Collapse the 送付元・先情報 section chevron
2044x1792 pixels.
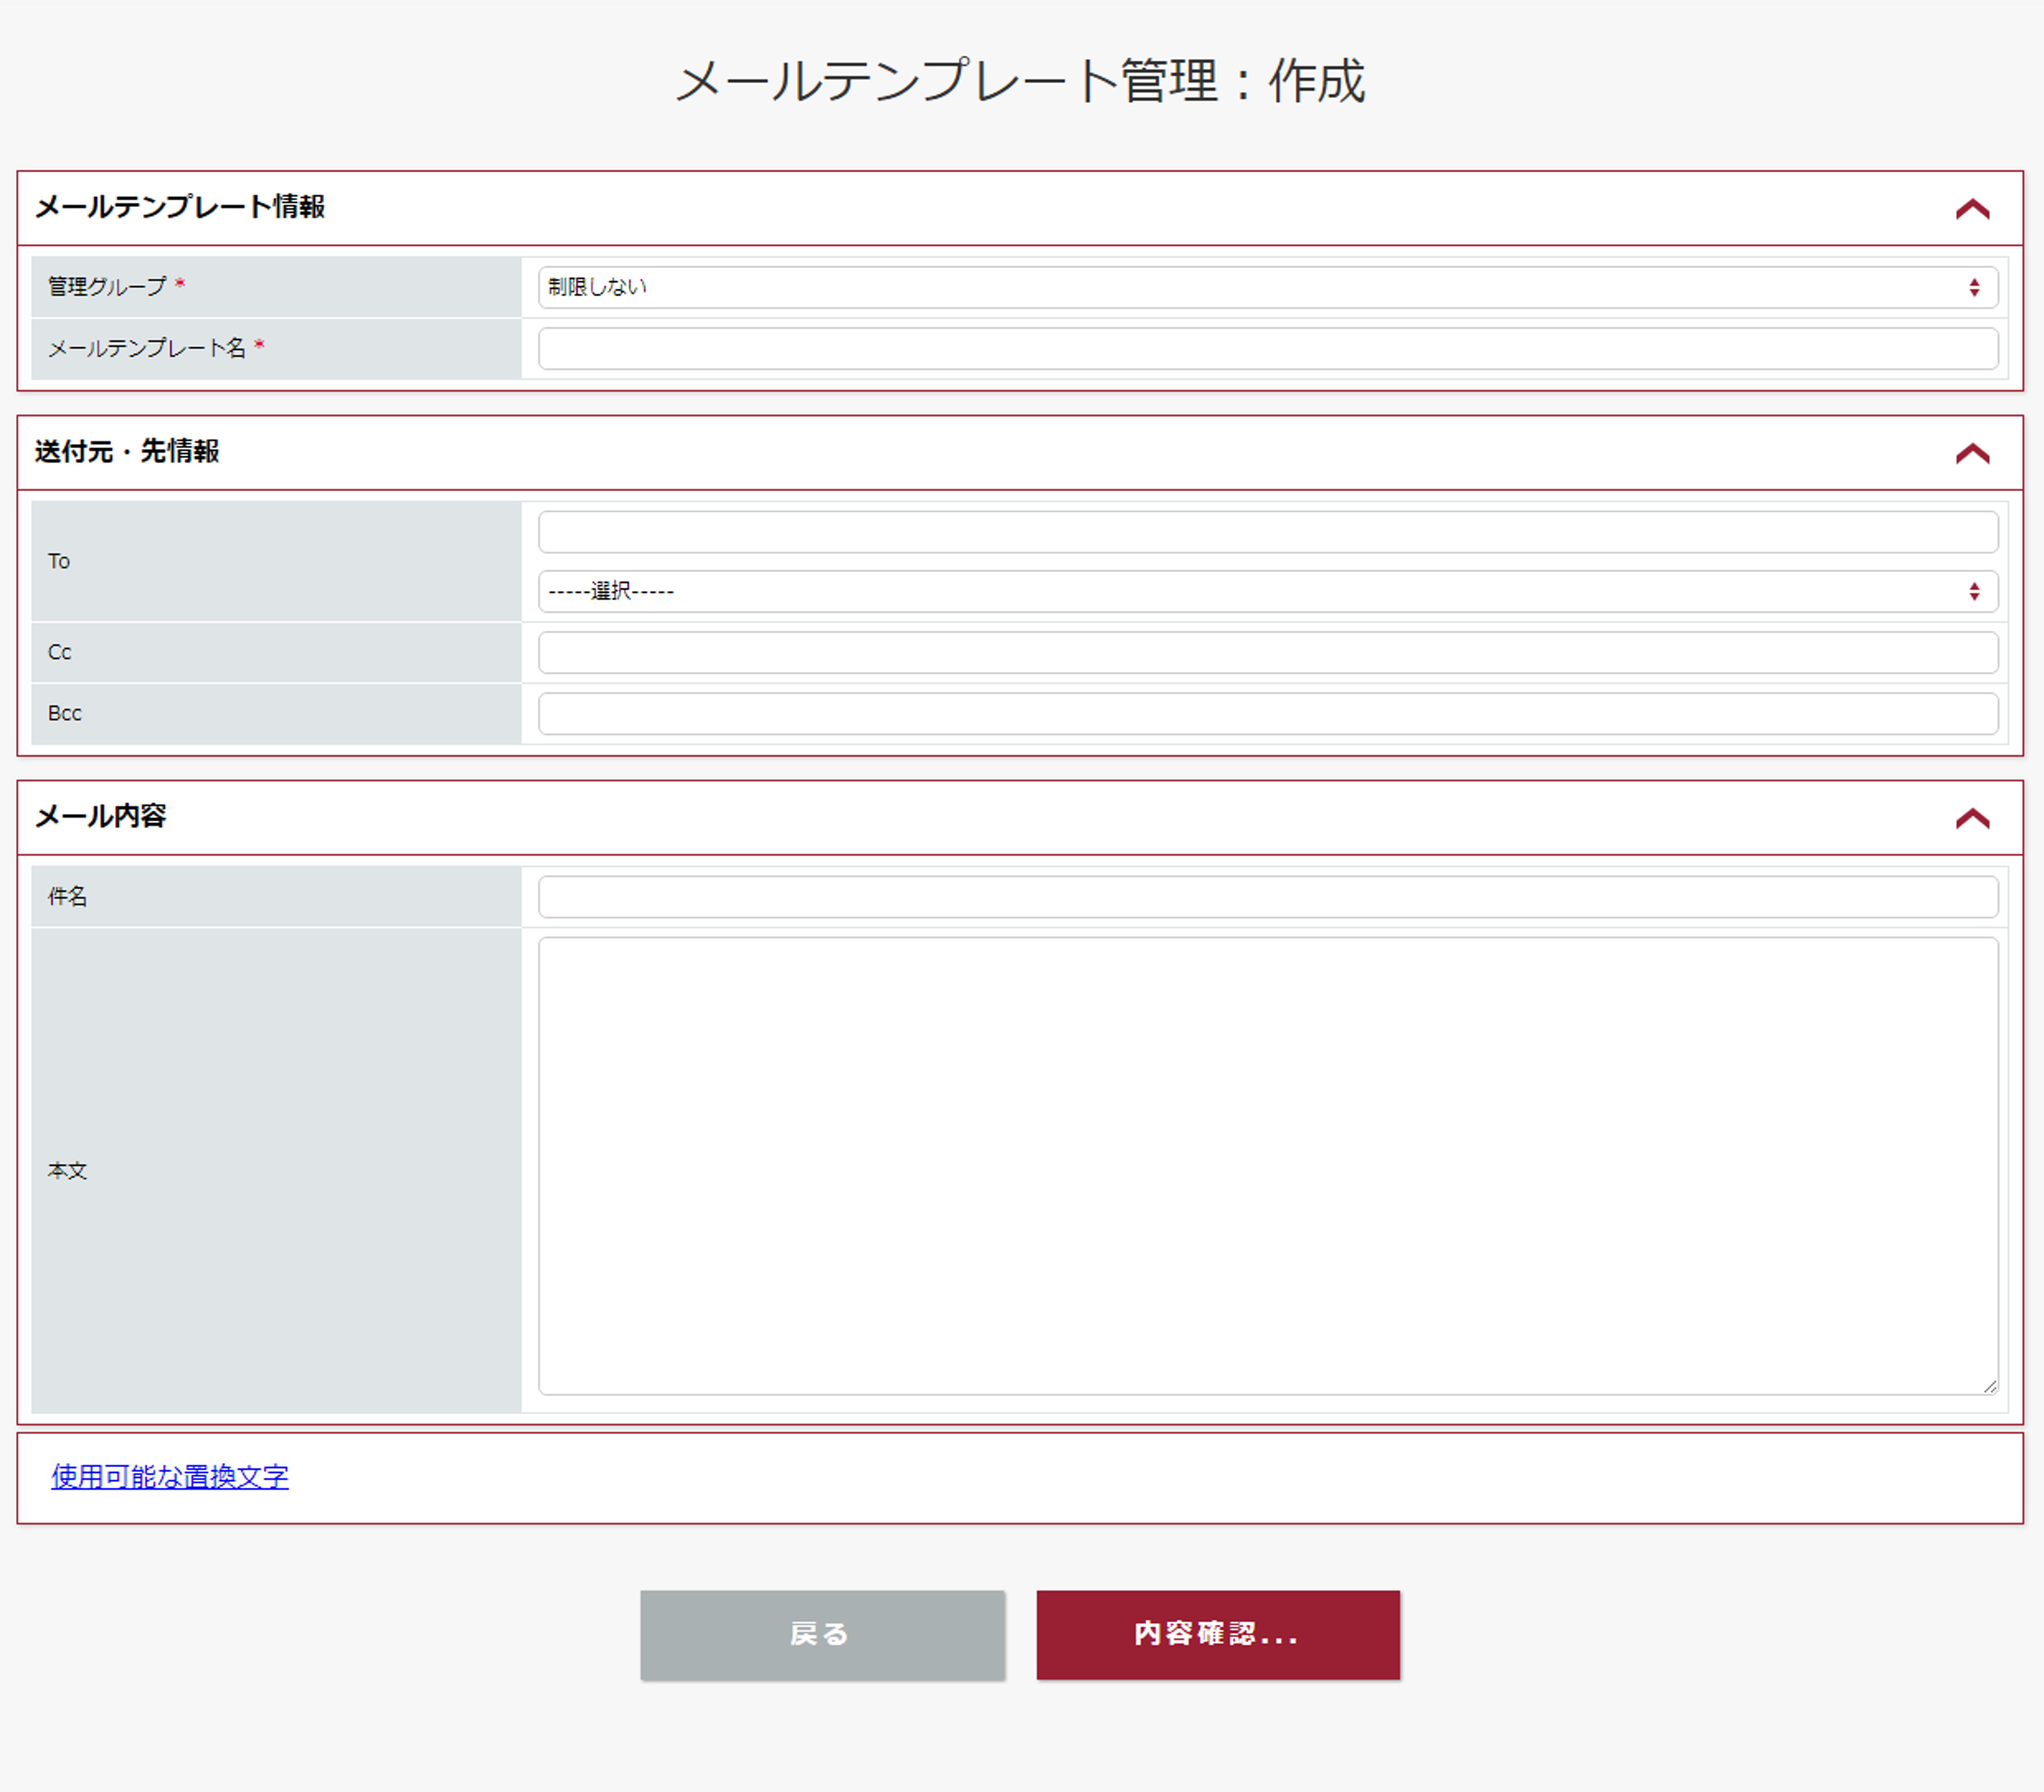coord(1972,454)
